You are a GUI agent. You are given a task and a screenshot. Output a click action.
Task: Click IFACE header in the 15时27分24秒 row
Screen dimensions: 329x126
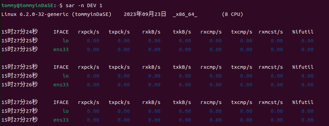pyautogui.click(x=61, y=32)
